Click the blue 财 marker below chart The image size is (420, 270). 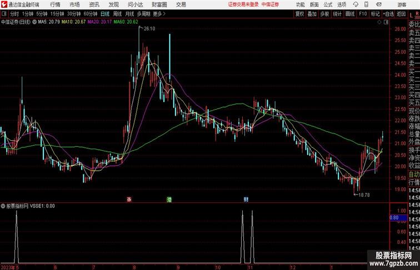[245, 198]
